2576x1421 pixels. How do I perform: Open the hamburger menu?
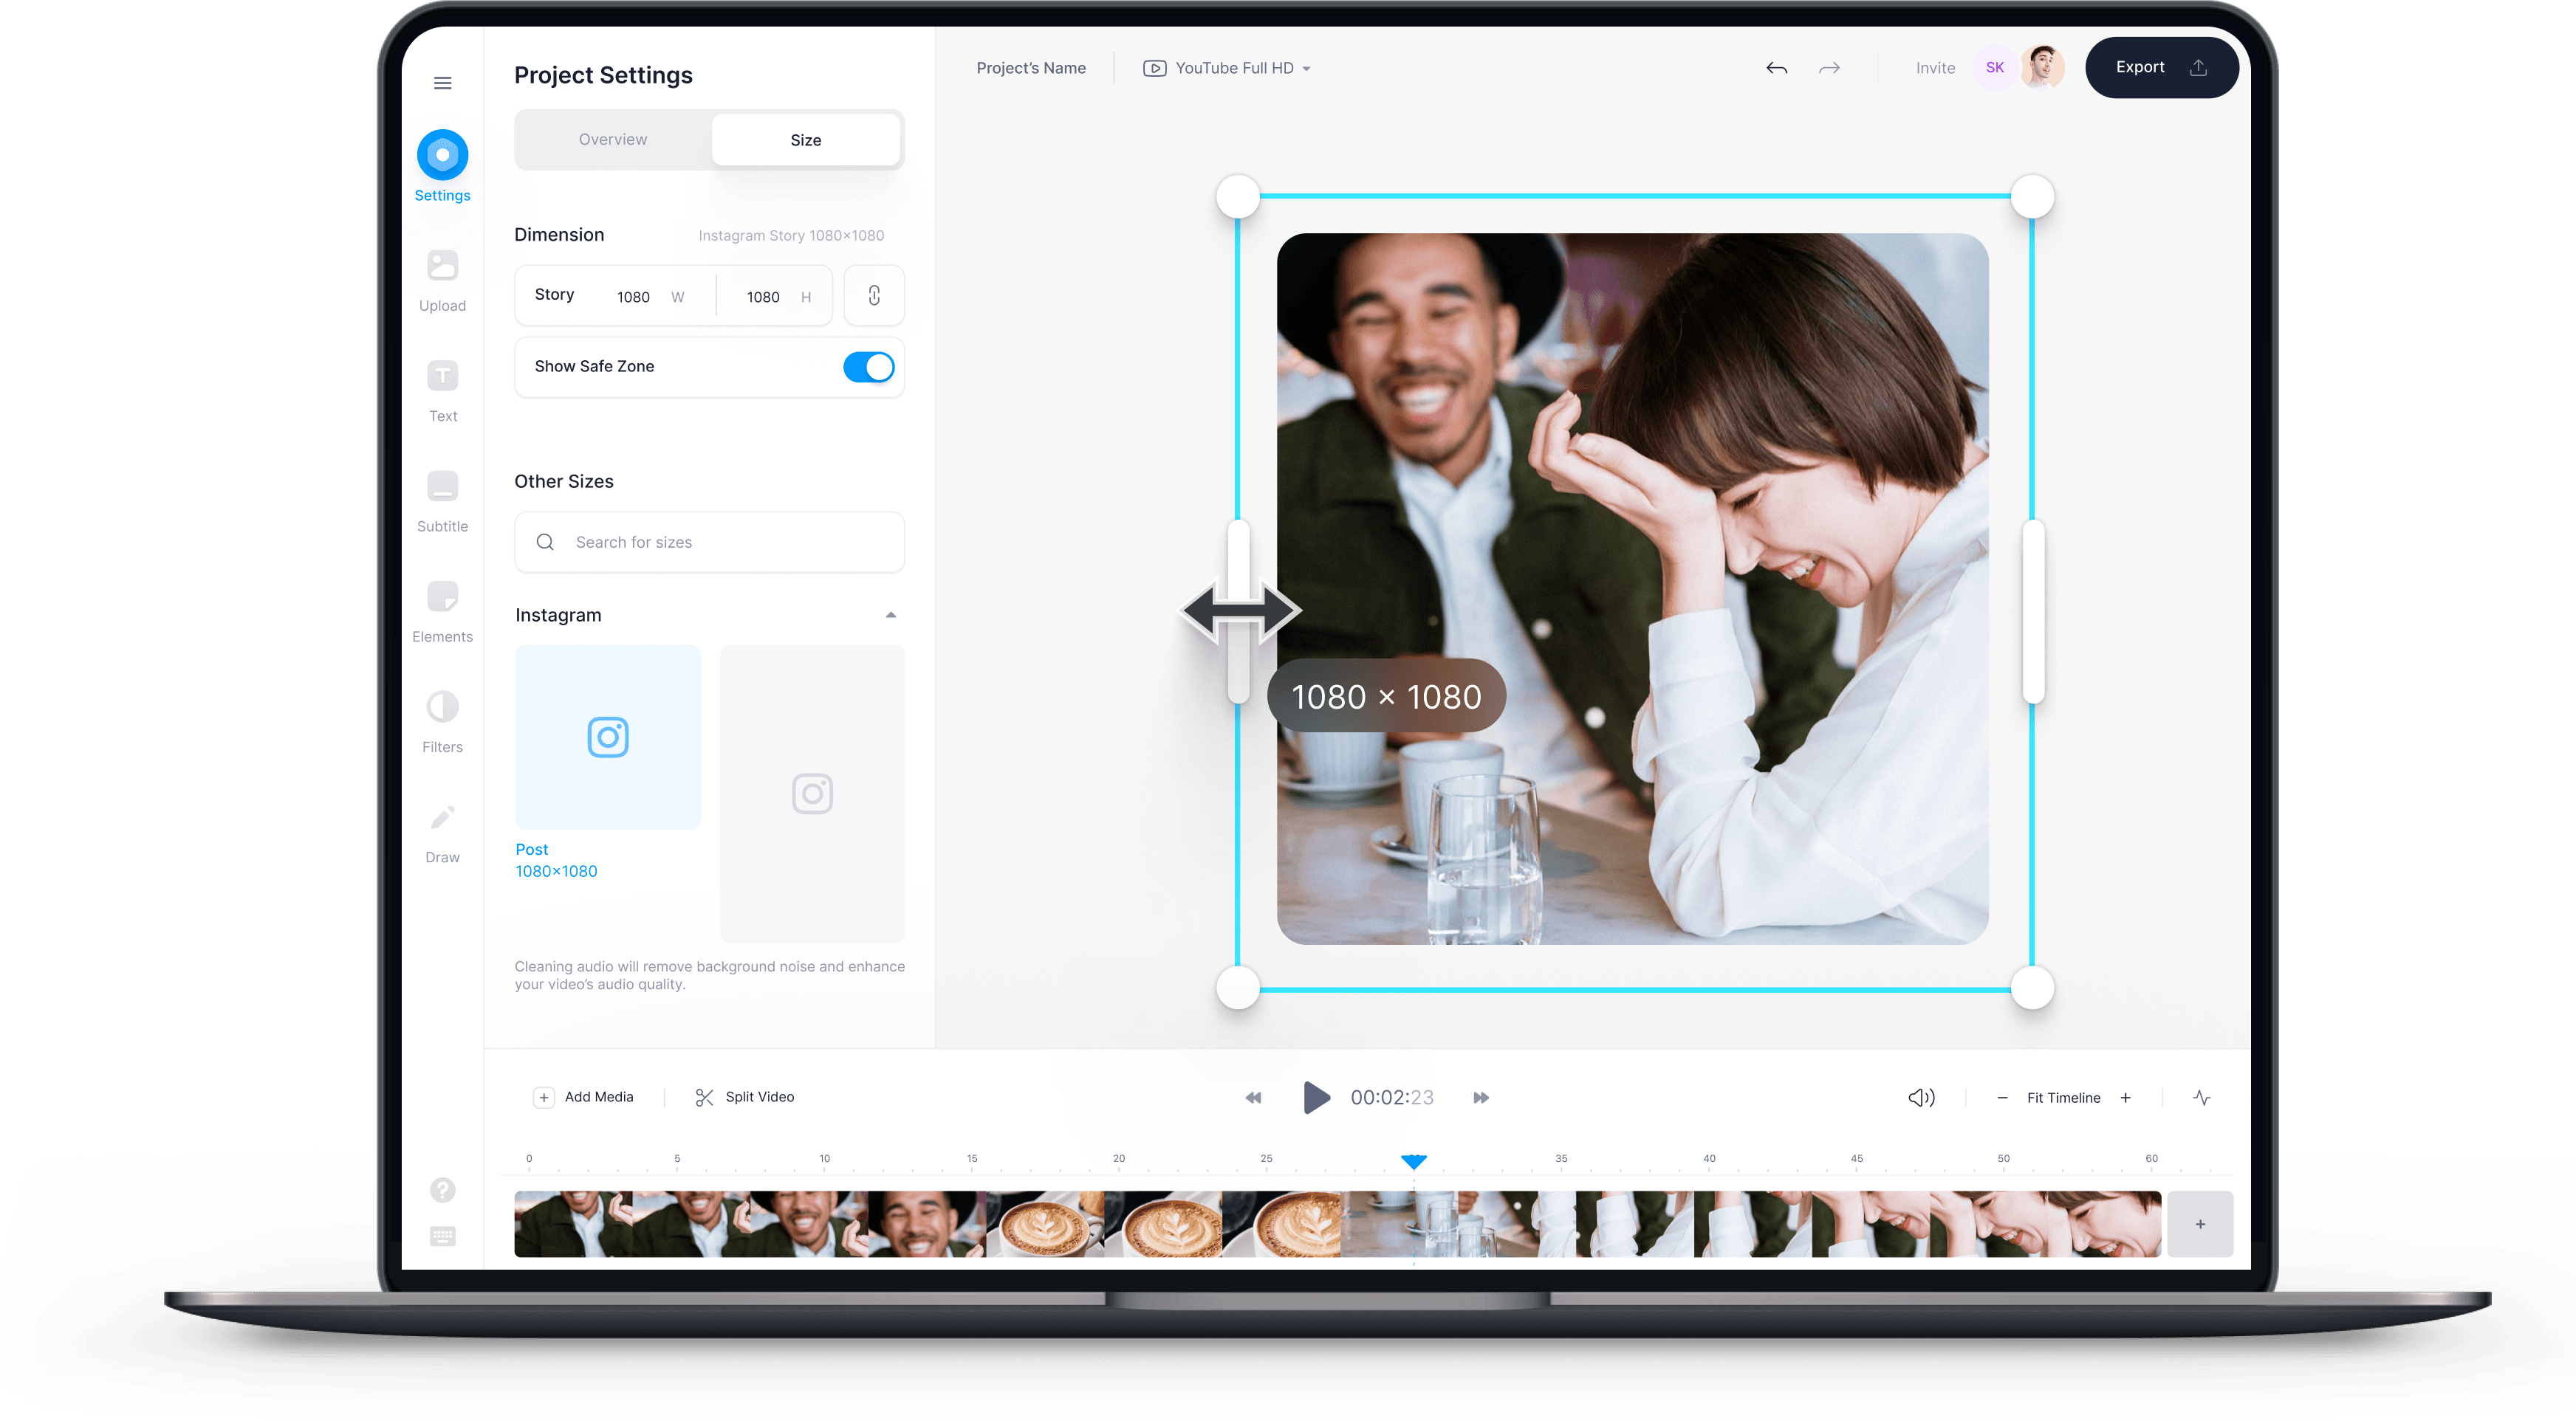coord(442,83)
